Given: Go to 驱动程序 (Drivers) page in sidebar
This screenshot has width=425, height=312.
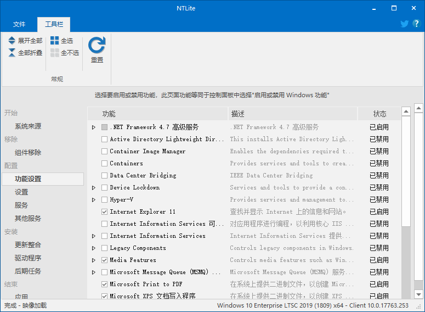Looking at the screenshot, I should (28, 258).
